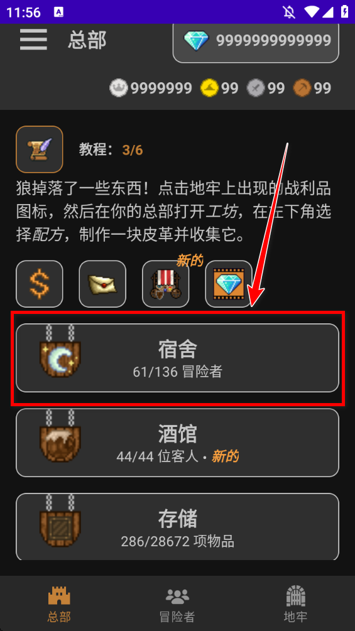Open the 酒馆 tavern building
The image size is (355, 631).
click(177, 443)
